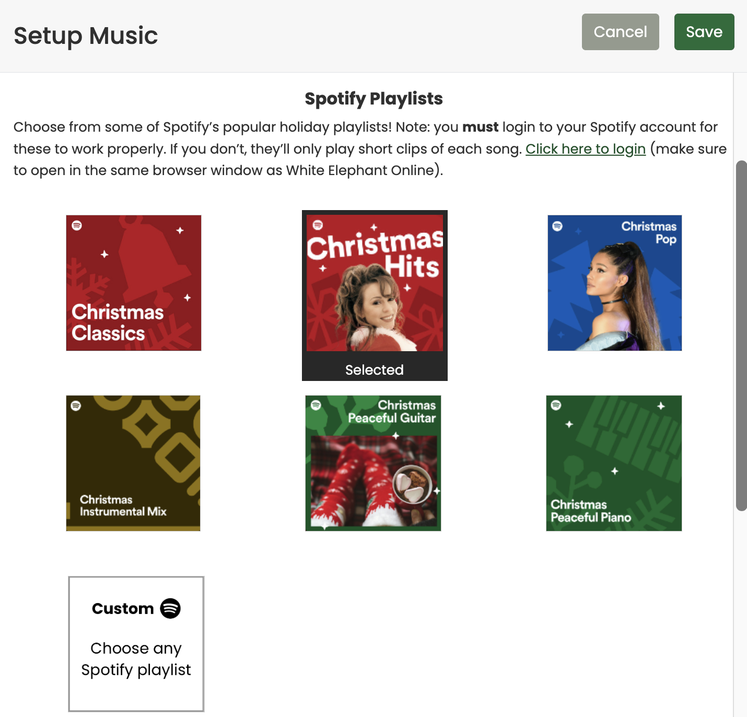The image size is (747, 717).
Task: Click the "Spotify Playlists" heading
Action: pos(374,99)
